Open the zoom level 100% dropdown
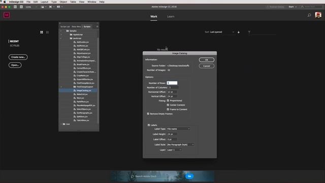This screenshot has height=183, width=325. click(x=31, y=7)
